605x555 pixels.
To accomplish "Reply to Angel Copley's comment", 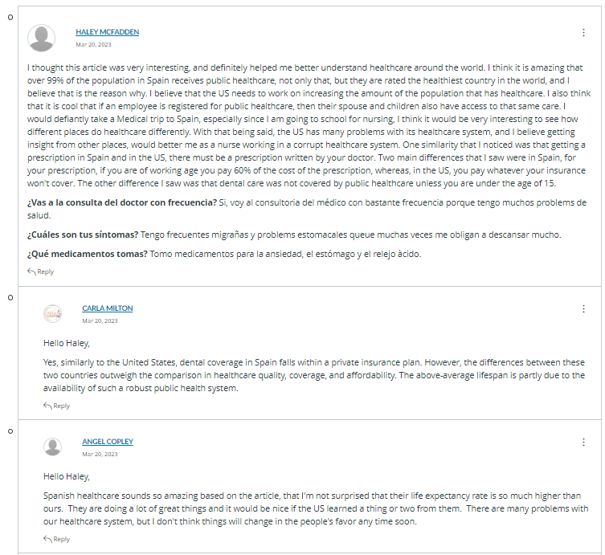I will 57,539.
